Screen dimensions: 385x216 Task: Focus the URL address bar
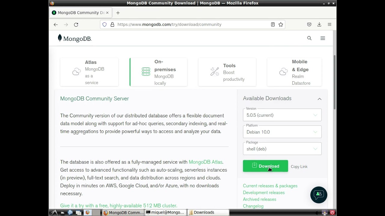(192, 25)
